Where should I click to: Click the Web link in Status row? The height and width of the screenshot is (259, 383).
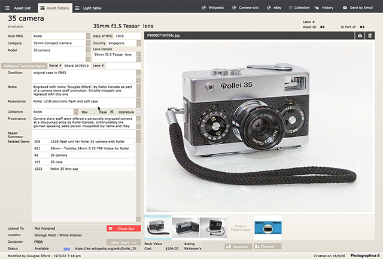point(67,248)
